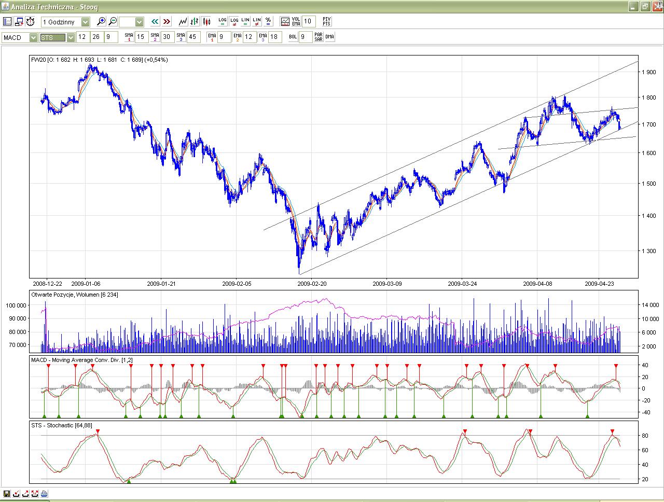The image size is (664, 502).
Task: Click the 2009-02-20 date axis label
Action: coord(312,284)
